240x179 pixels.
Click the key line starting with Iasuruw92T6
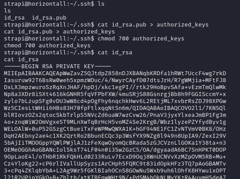click(115, 80)
